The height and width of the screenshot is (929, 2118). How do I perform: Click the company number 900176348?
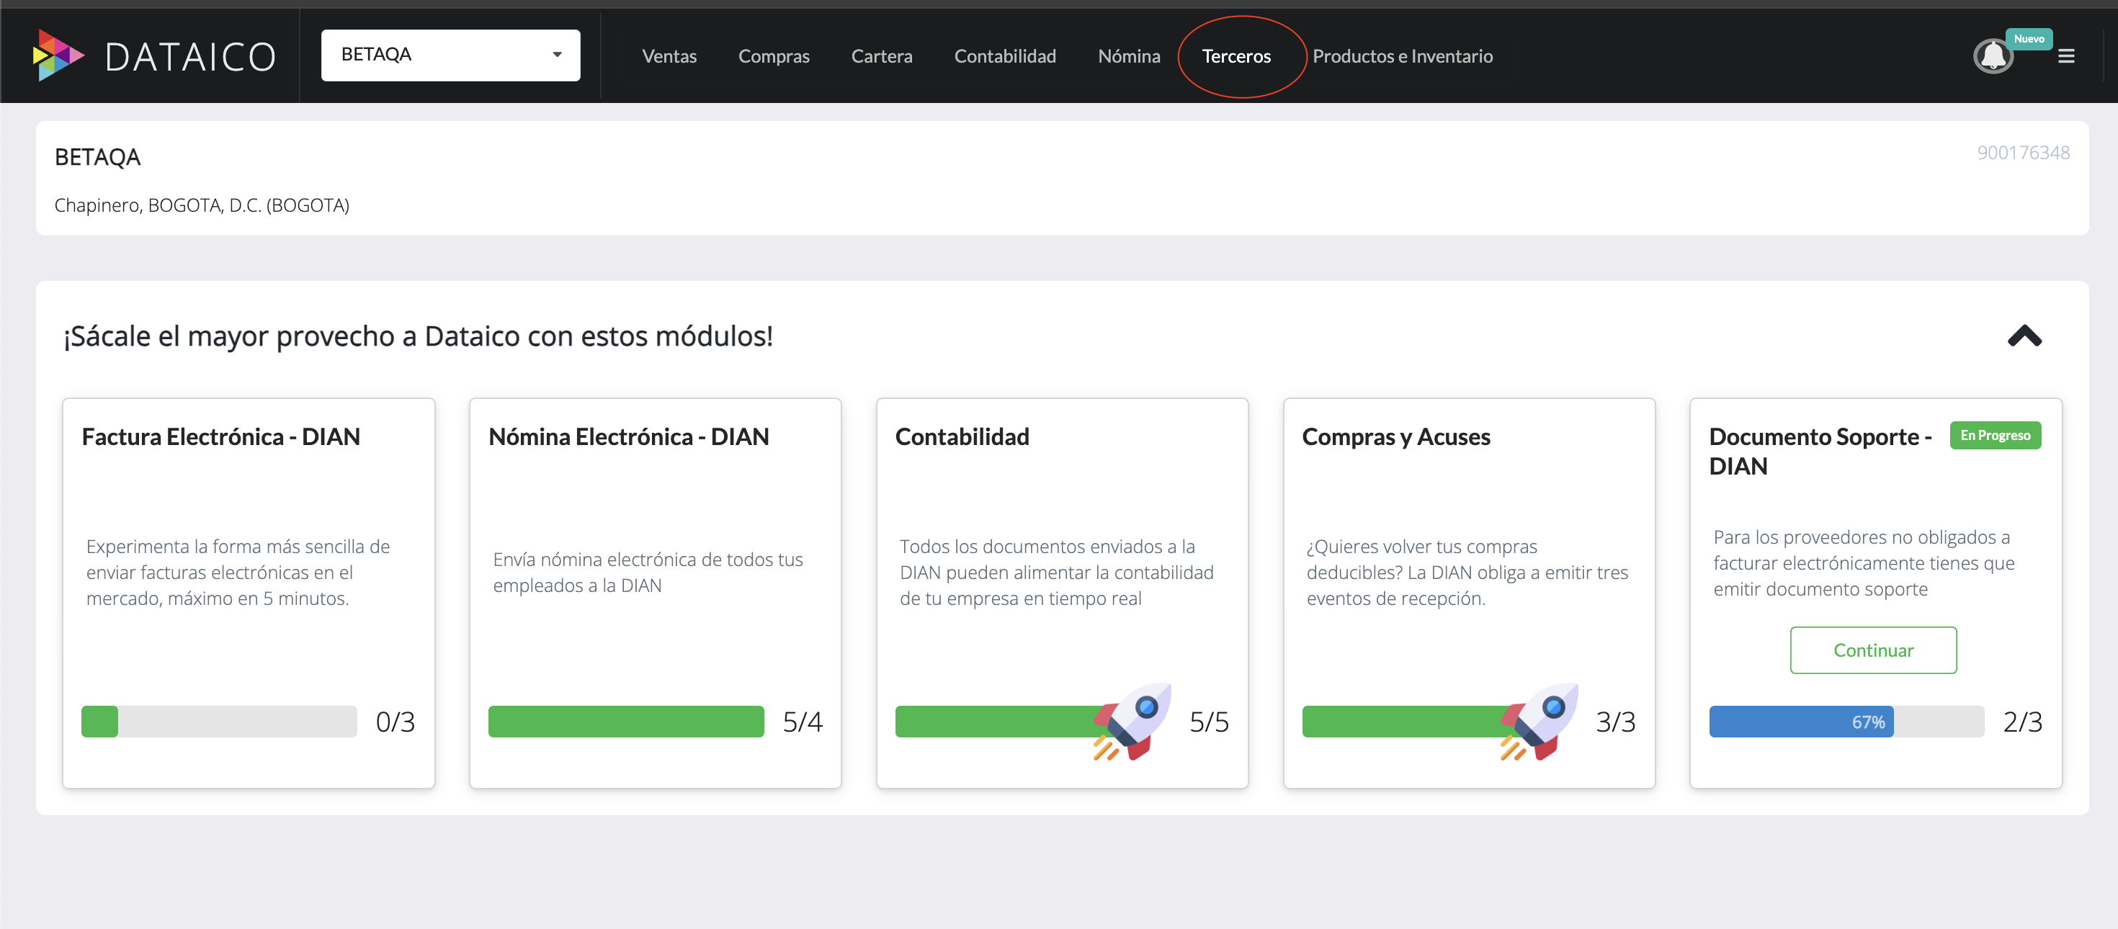pos(2023,153)
